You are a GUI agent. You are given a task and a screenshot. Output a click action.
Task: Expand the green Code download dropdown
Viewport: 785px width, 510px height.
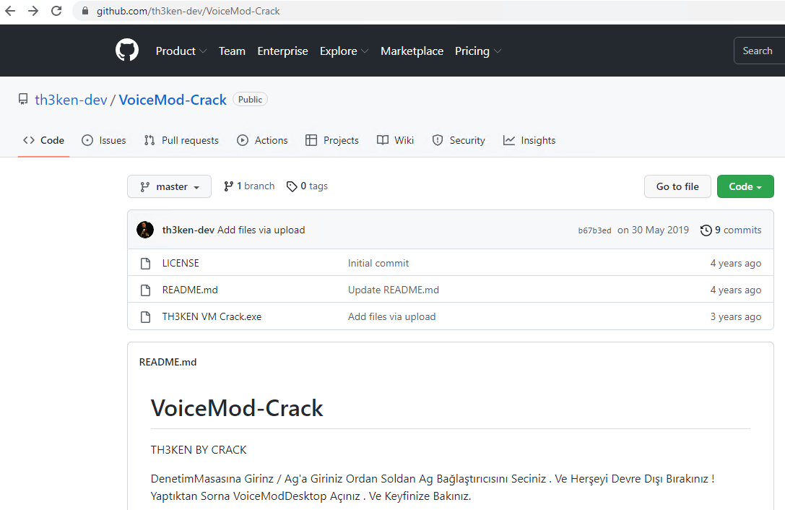[745, 186]
